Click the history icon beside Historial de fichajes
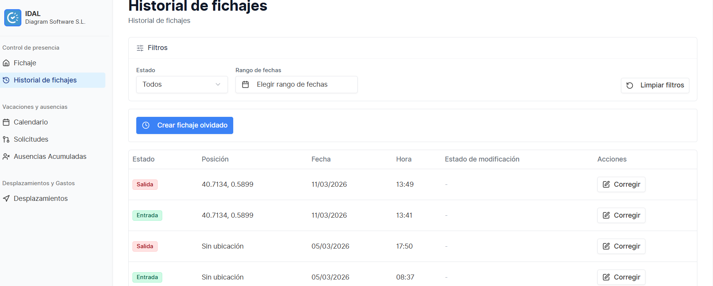 (6, 80)
